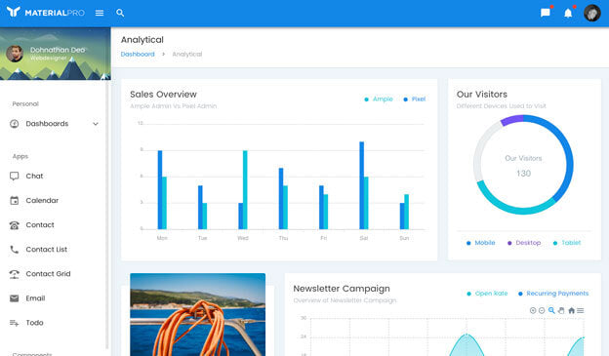Open the messages chat bubble icon
This screenshot has width=609, height=356.
546,13
